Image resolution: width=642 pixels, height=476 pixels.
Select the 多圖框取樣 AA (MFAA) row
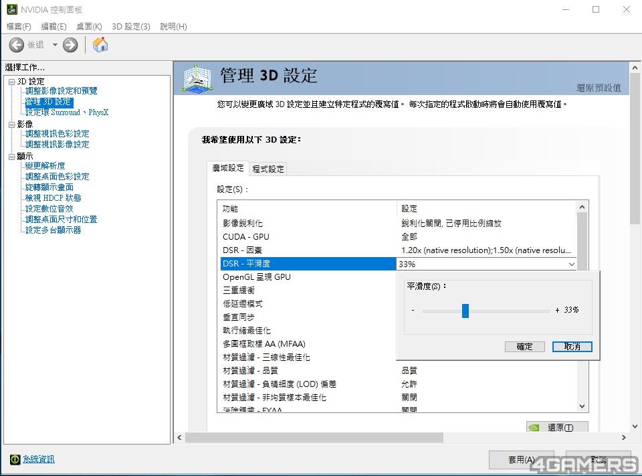308,344
